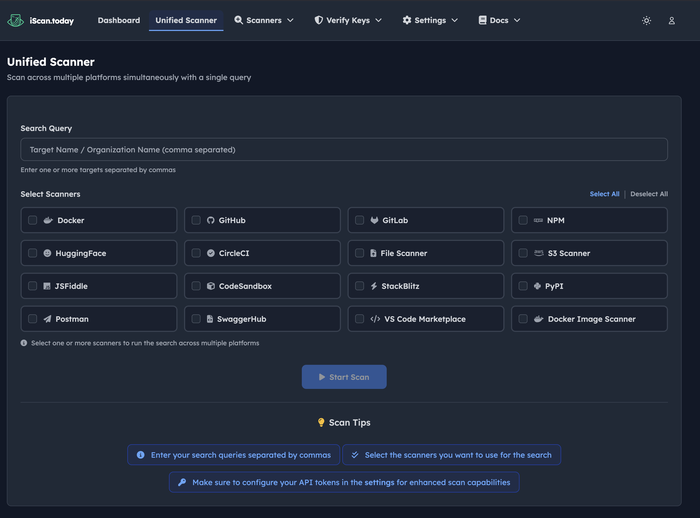Tick the StackBlitz checkbox

tap(359, 286)
